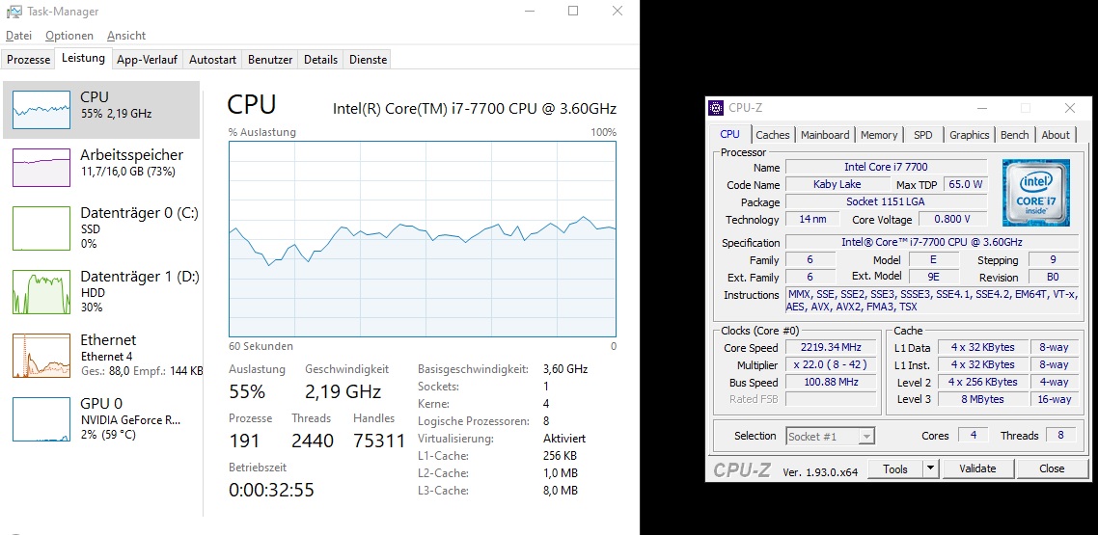Switch to the Prozesse tab
This screenshot has width=1098, height=535.
coord(29,60)
